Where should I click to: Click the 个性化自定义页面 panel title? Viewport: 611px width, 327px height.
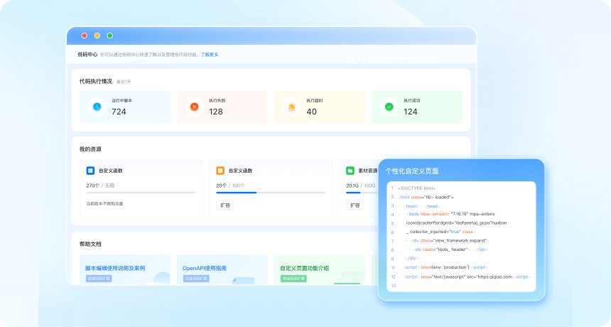click(x=412, y=171)
